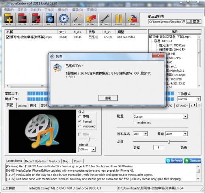This screenshot has height=193, width=205.
Task: Expand the Normal work mode dropdown
Action: [189, 99]
